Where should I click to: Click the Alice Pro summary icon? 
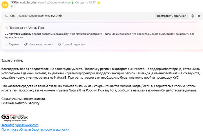click(6, 28)
